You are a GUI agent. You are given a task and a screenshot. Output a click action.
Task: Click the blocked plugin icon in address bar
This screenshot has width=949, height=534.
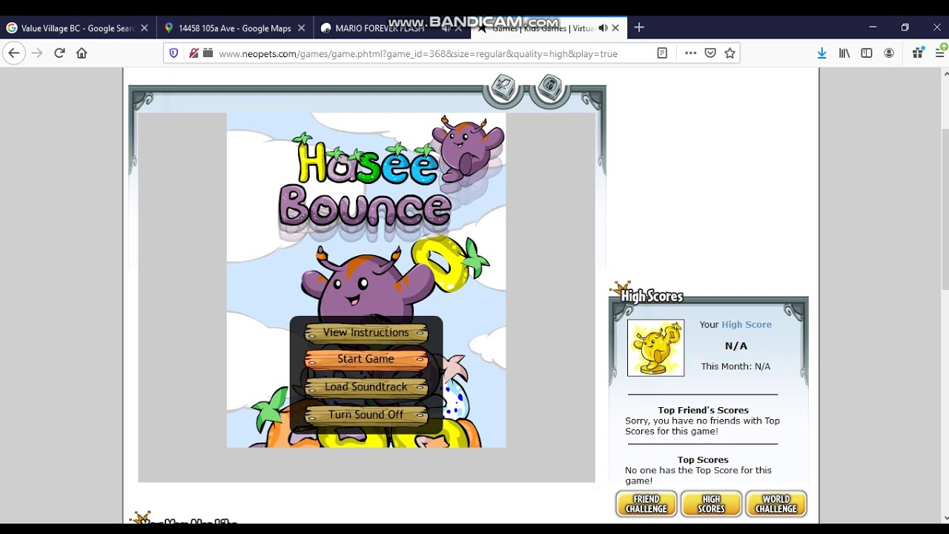coord(193,53)
